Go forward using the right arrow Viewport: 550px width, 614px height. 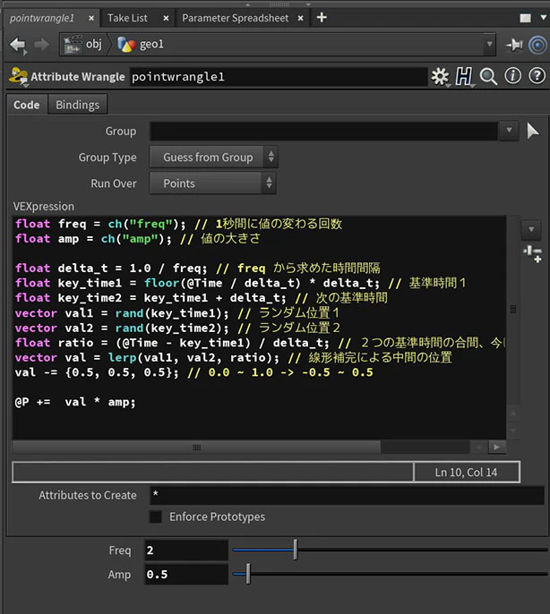[x=41, y=45]
